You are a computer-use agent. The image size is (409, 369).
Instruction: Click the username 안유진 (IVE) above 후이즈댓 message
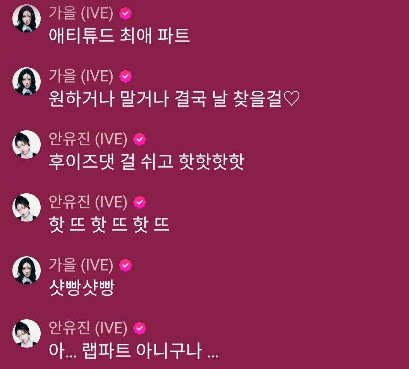[x=88, y=139]
